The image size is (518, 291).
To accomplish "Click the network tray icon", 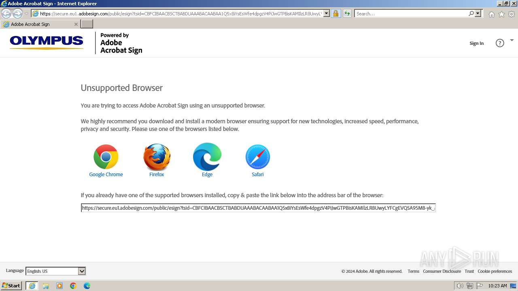I will [x=470, y=286].
